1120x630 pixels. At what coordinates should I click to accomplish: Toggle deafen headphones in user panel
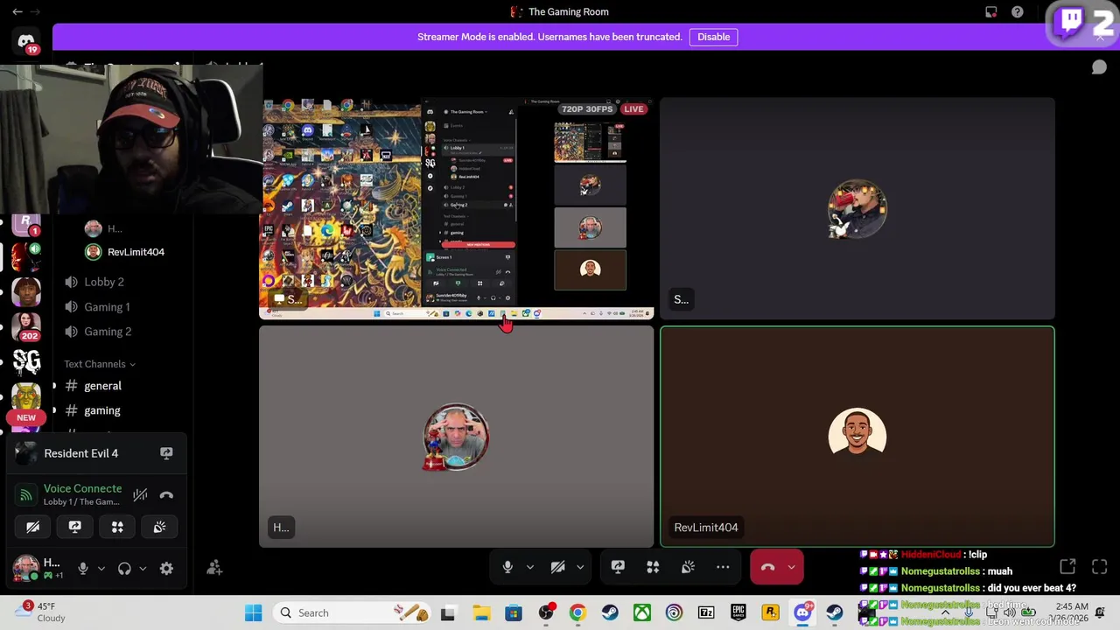click(124, 569)
